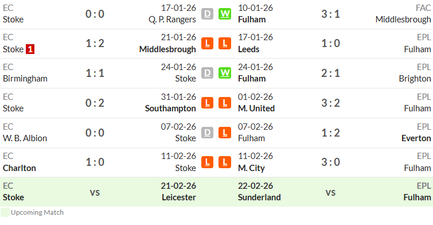
Task: Click the red card icon next to Stoke
Action: 30,49
